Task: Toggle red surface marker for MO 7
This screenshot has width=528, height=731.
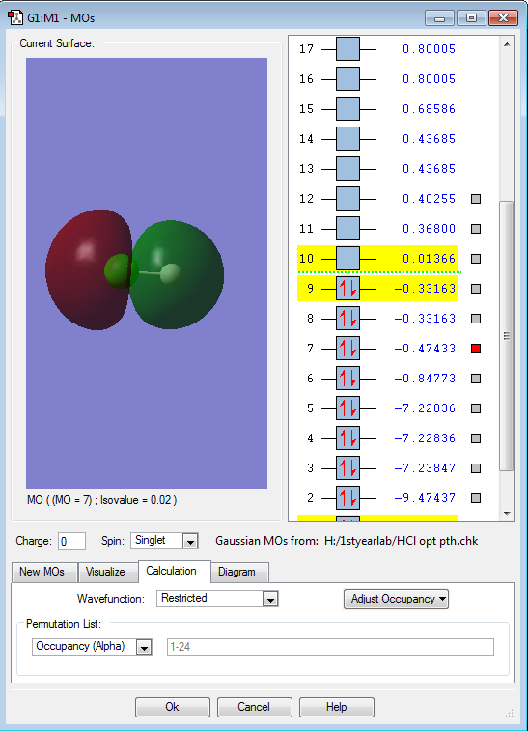Action: click(476, 349)
